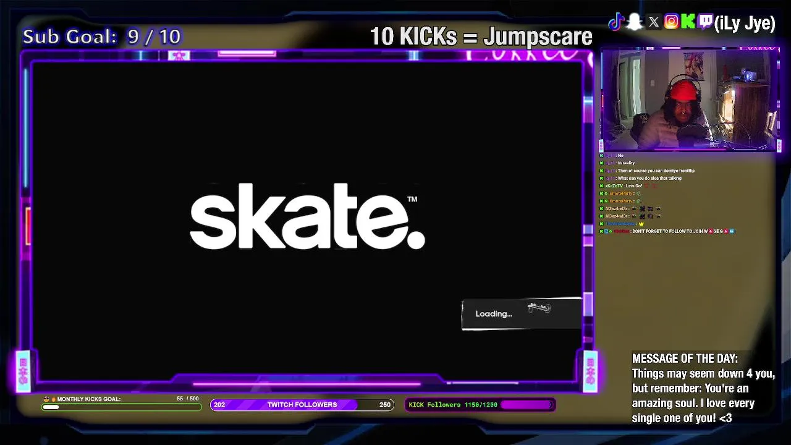Click the X (Twitter) logo icon
This screenshot has height=445, width=791.
(x=654, y=23)
